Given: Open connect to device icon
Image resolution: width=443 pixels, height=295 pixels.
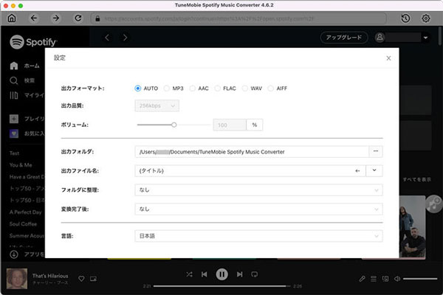Looking at the screenshot, I should click(385, 279).
